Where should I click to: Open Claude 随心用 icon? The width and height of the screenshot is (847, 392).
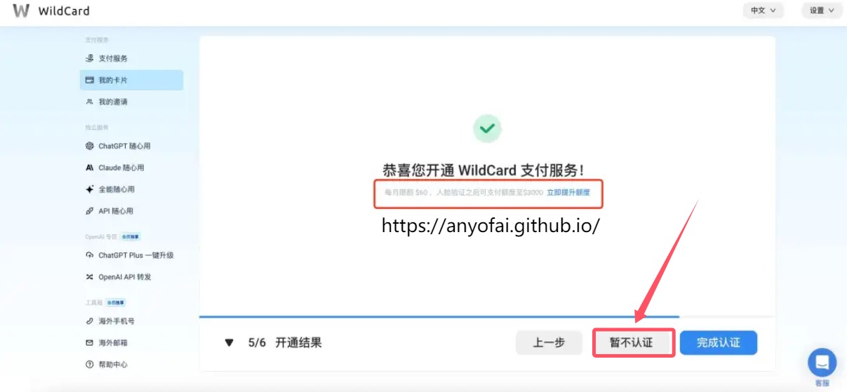pyautogui.click(x=89, y=168)
